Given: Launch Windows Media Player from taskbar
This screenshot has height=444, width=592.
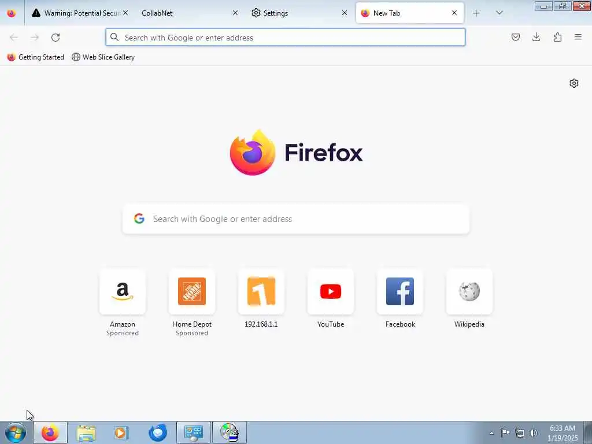Looking at the screenshot, I should [x=121, y=432].
